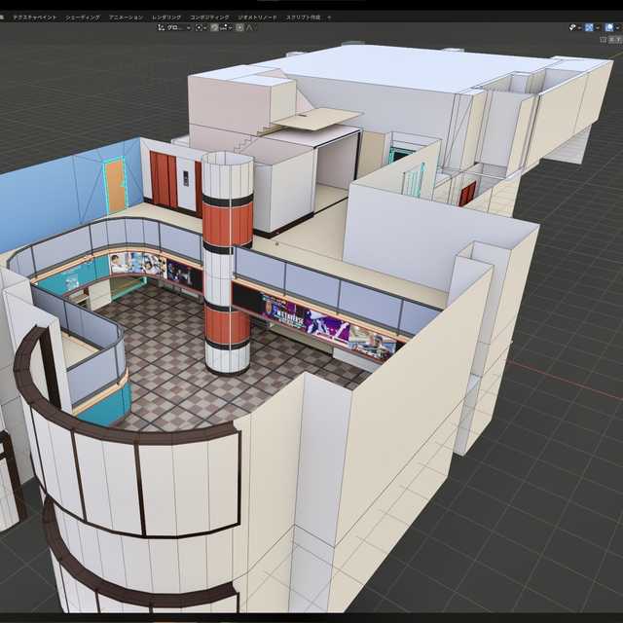Add a new workspace with the plus button
This screenshot has height=623, width=623.
point(329,18)
